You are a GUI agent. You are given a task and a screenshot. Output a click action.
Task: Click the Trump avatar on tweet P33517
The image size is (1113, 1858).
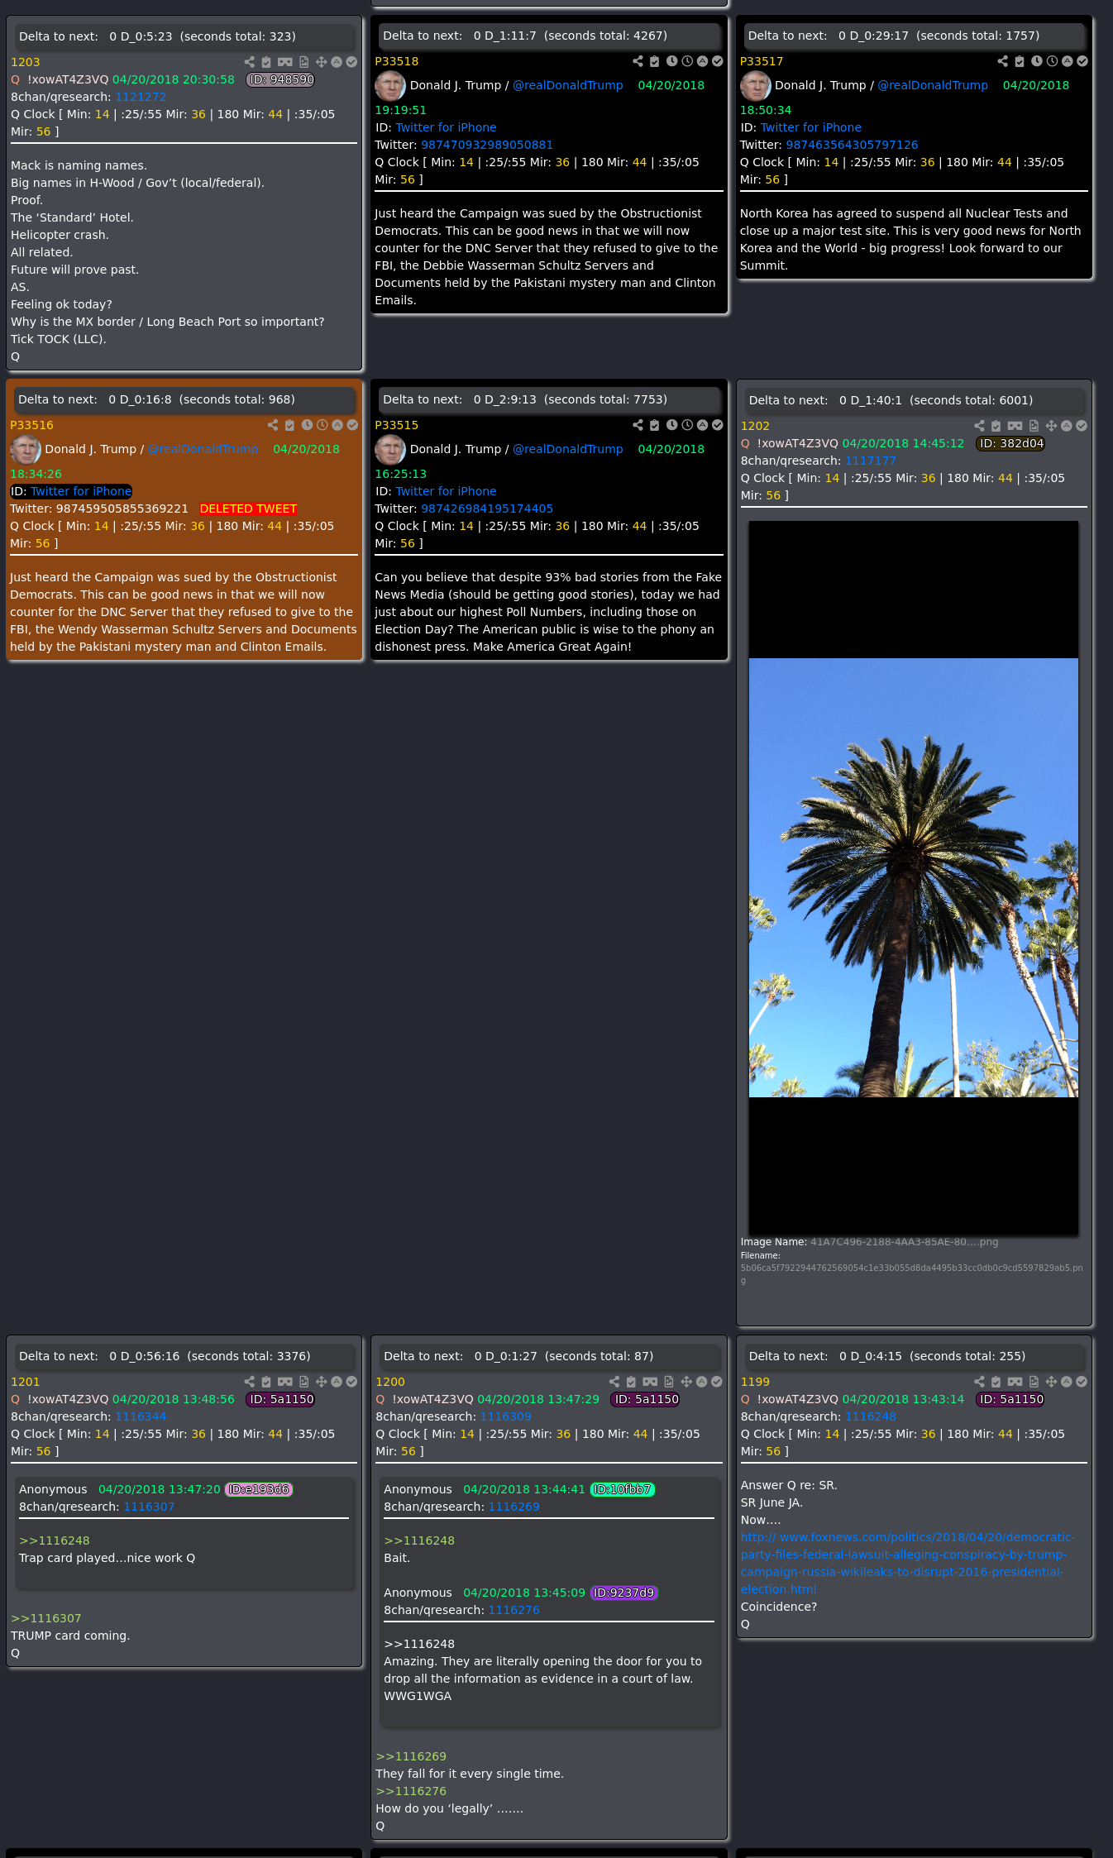pyautogui.click(x=755, y=85)
